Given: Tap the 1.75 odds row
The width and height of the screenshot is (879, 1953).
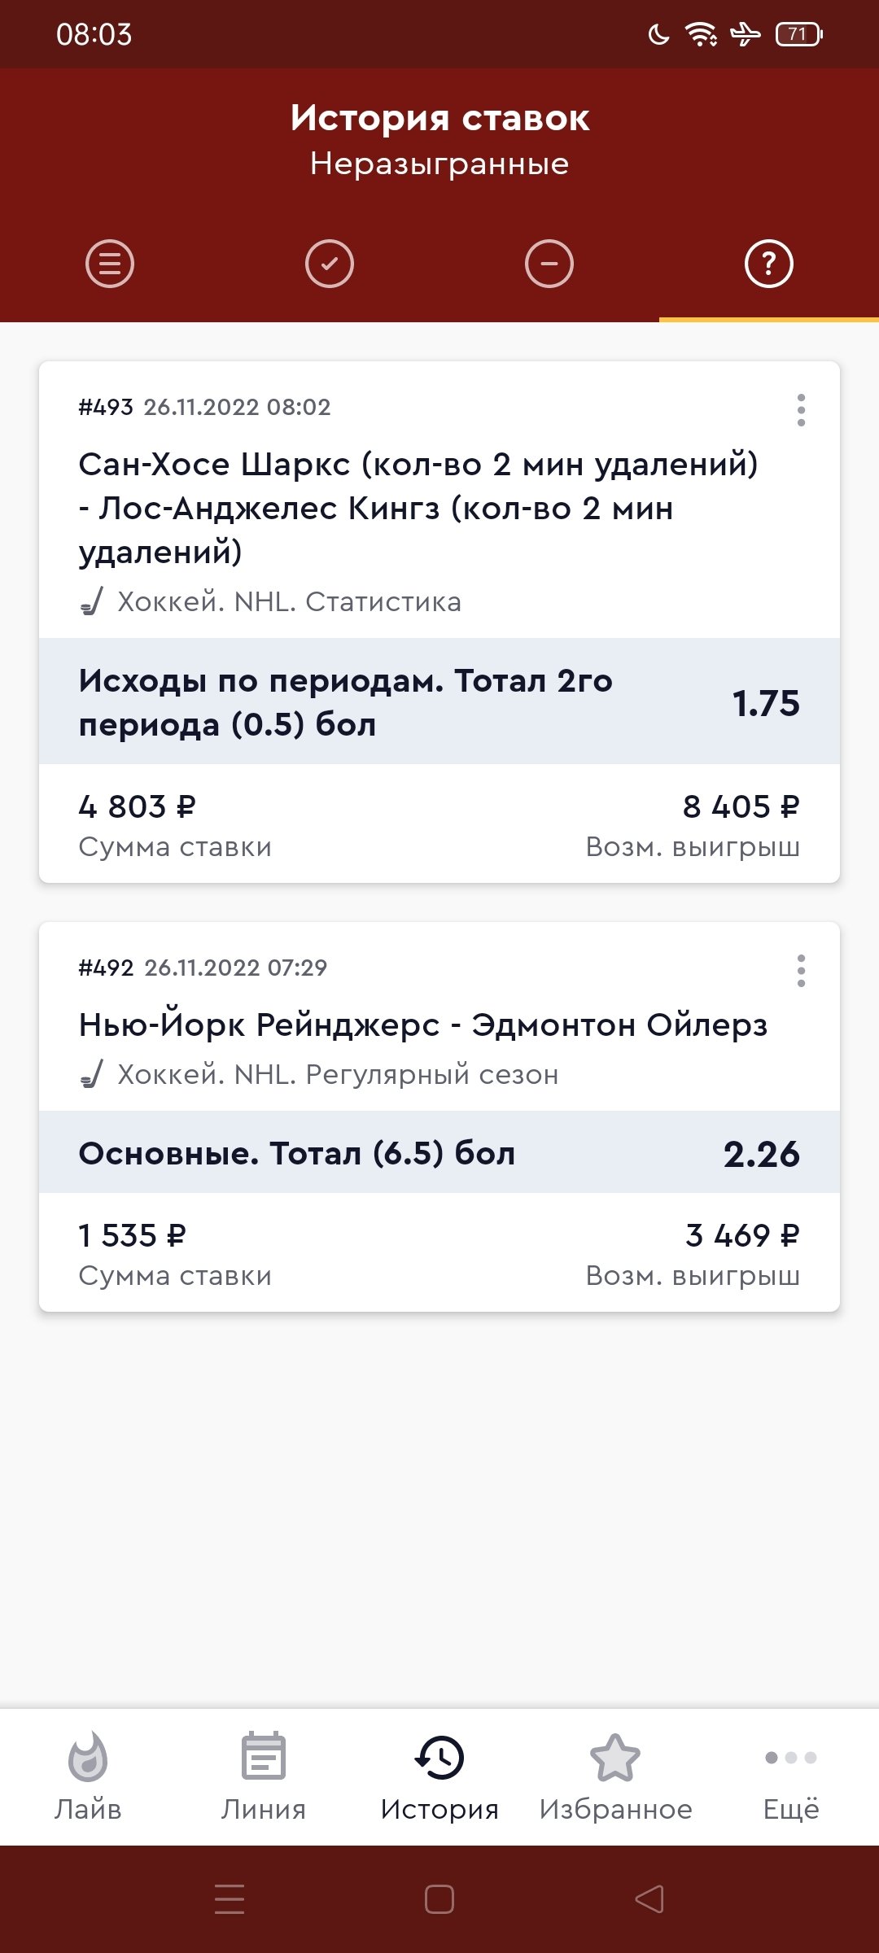Looking at the screenshot, I should (x=439, y=701).
